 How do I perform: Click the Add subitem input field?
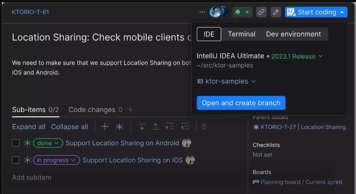click(x=32, y=177)
